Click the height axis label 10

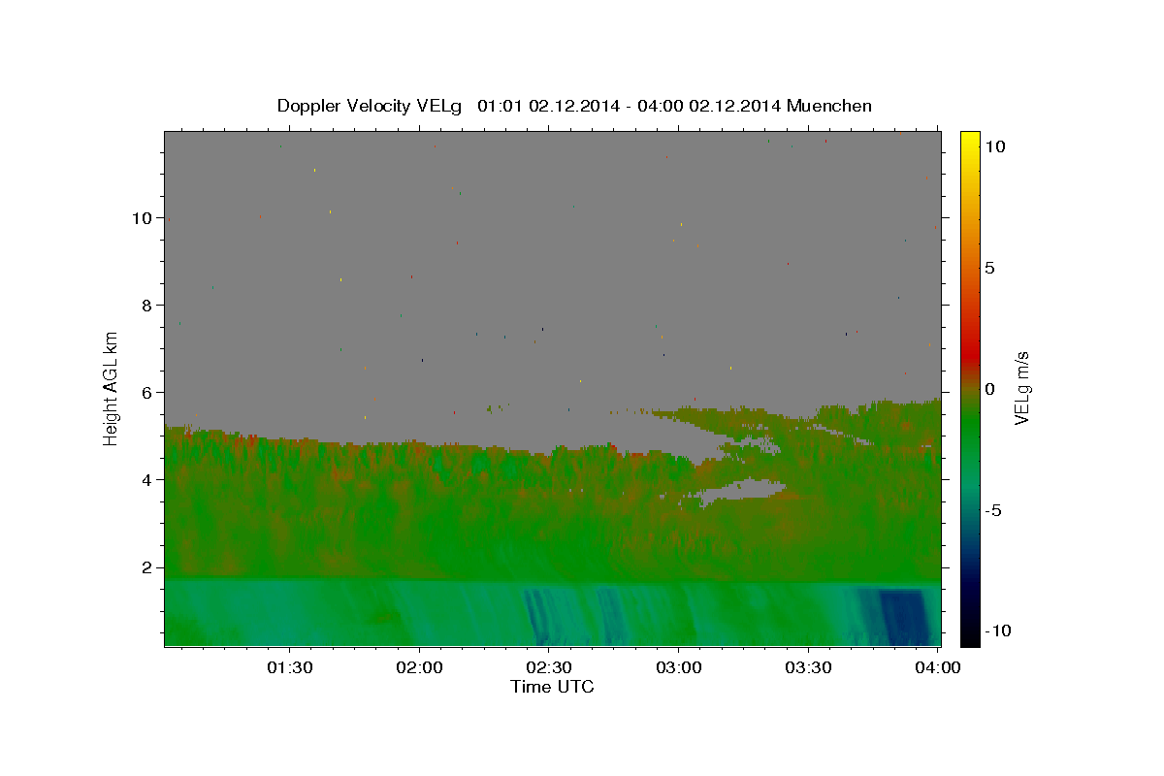point(145,218)
